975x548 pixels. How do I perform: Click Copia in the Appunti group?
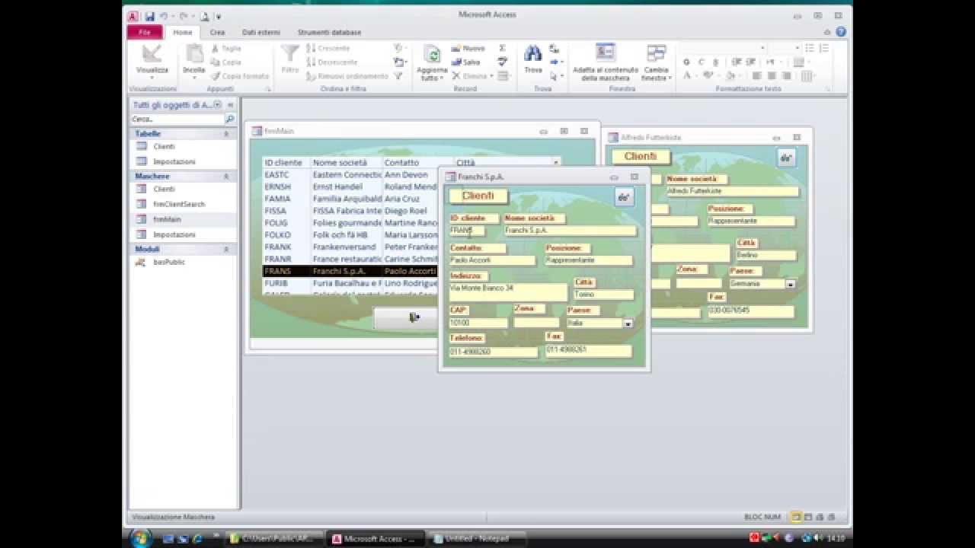click(x=225, y=62)
